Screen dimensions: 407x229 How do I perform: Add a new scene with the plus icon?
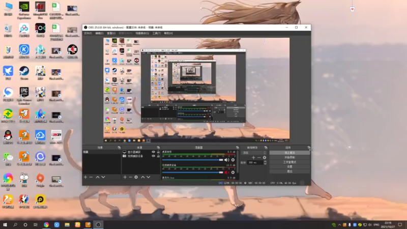pyautogui.click(x=85, y=177)
